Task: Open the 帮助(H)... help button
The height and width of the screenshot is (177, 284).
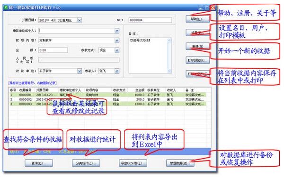Action: pyautogui.click(x=197, y=19)
